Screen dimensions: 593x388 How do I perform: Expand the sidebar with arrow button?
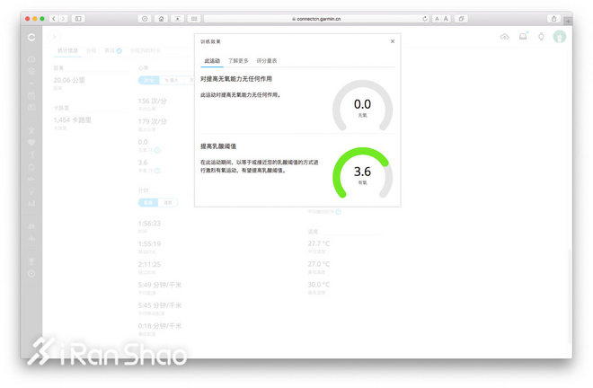(54, 37)
